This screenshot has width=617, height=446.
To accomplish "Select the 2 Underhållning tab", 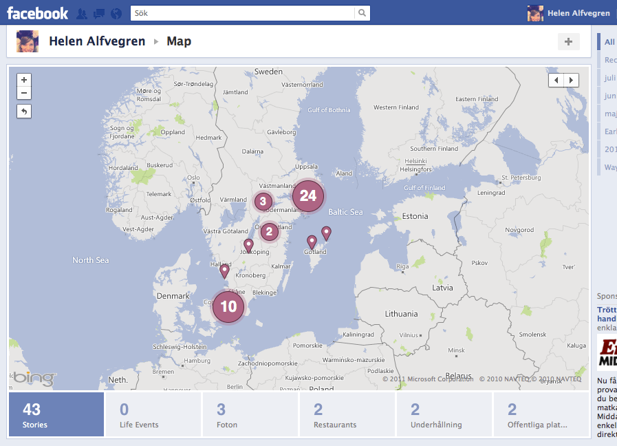I will click(444, 414).
